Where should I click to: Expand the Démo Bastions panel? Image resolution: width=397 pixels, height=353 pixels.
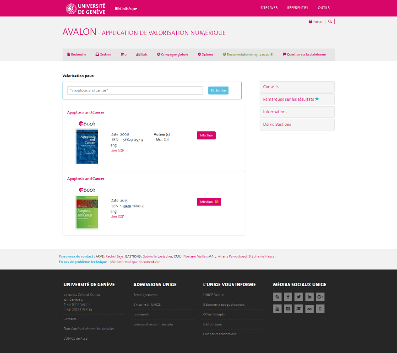(297, 125)
